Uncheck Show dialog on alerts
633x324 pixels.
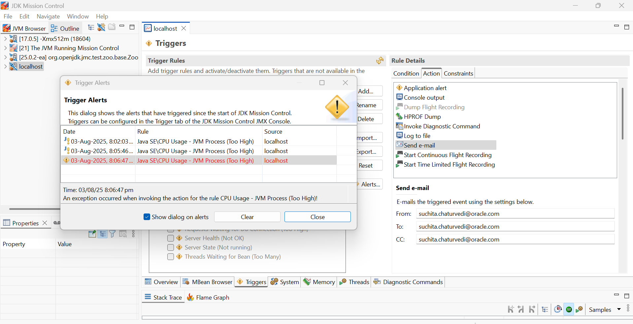[147, 217]
